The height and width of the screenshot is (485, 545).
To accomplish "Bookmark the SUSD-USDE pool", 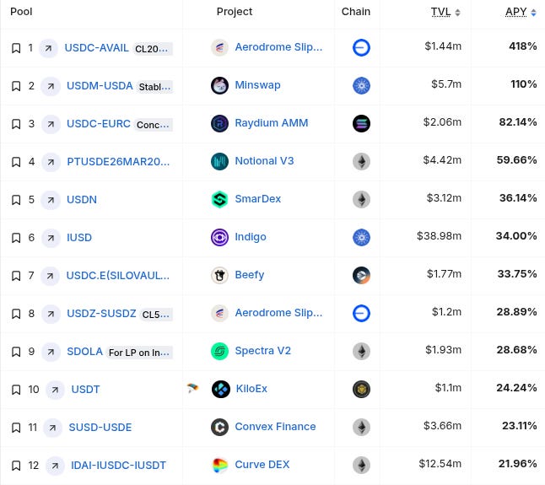I will tap(16, 428).
